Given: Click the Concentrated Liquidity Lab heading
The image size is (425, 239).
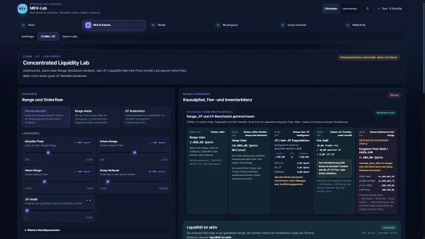Looking at the screenshot, I should 56,63.
